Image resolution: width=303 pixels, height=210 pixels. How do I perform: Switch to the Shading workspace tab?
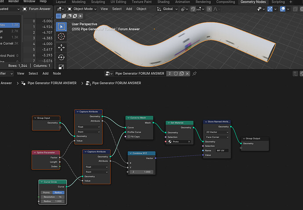163,2
